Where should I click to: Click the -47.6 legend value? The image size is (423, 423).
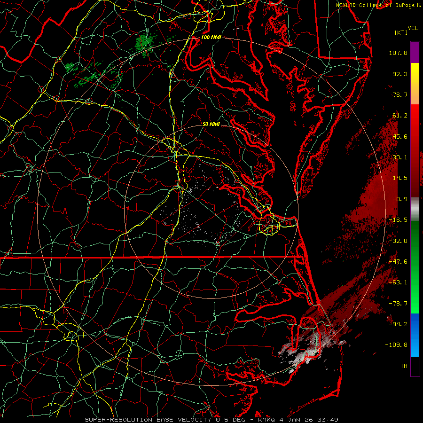pyautogui.click(x=398, y=262)
